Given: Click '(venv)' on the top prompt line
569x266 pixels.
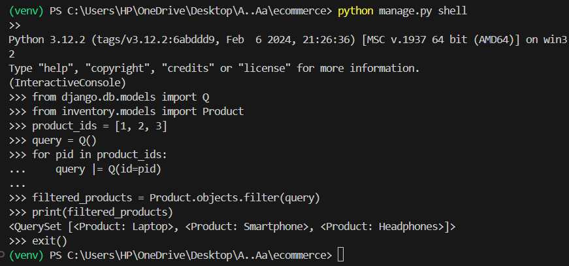Looking at the screenshot, I should [25, 12].
